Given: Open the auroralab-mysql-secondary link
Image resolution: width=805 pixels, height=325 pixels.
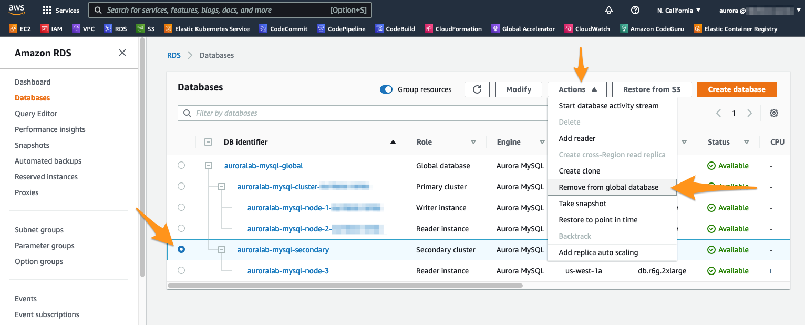Looking at the screenshot, I should coord(283,250).
